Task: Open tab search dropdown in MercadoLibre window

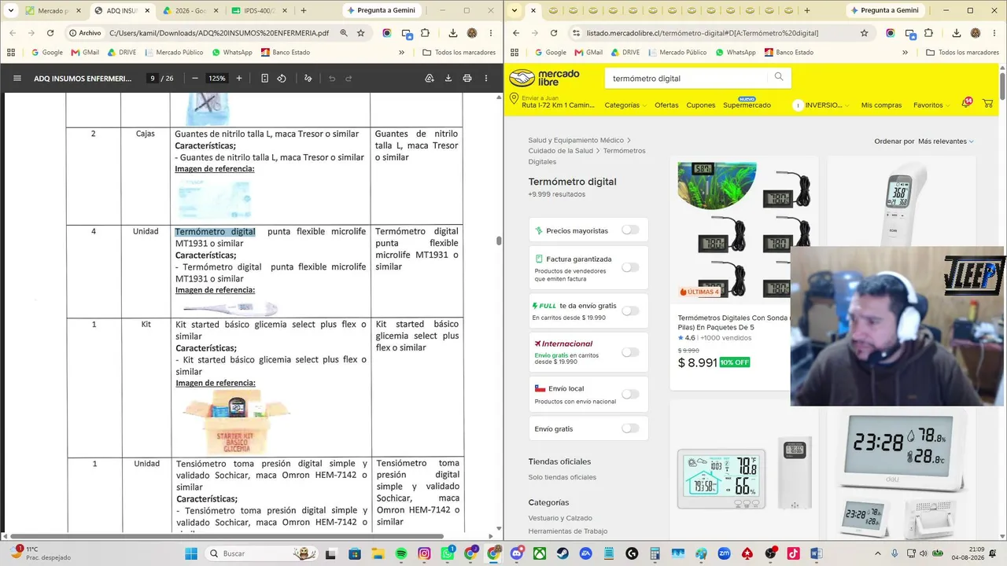Action: 514,10
